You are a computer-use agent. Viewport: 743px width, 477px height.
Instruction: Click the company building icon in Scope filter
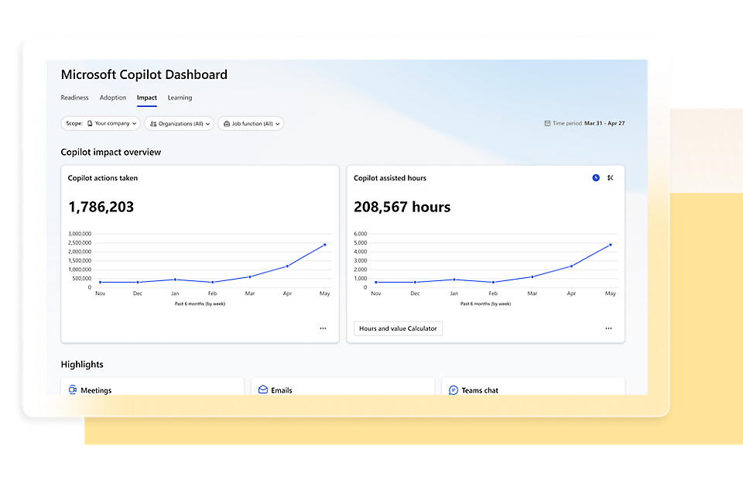point(90,123)
